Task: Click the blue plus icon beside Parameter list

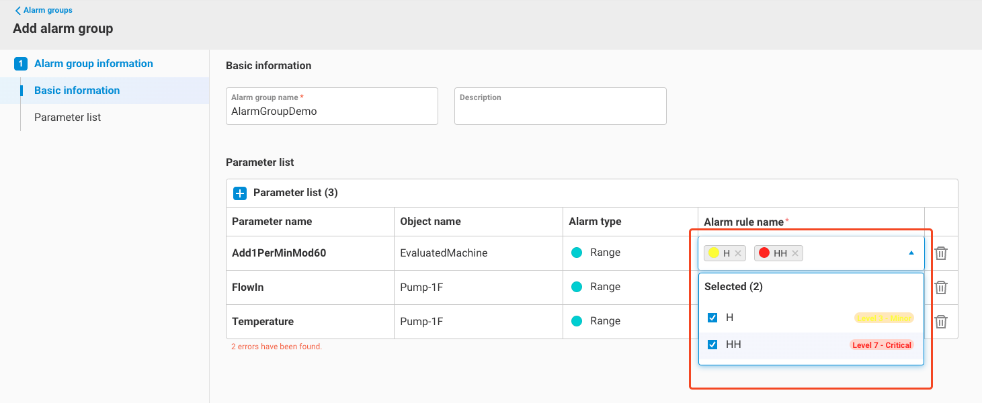Action: coord(240,193)
